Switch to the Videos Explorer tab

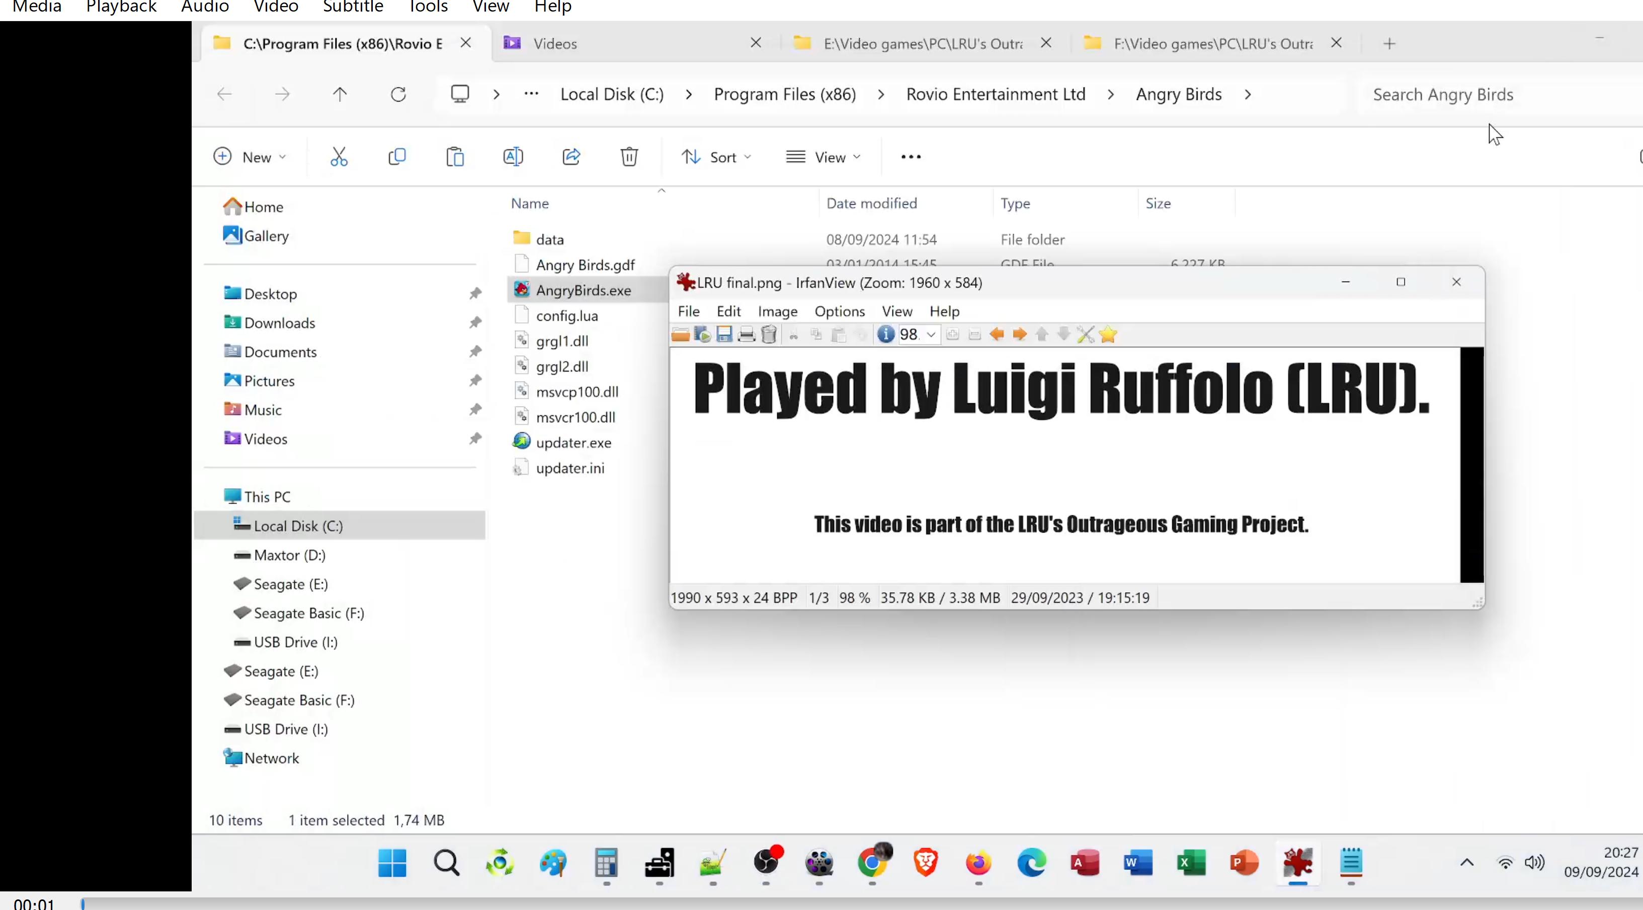pos(555,43)
